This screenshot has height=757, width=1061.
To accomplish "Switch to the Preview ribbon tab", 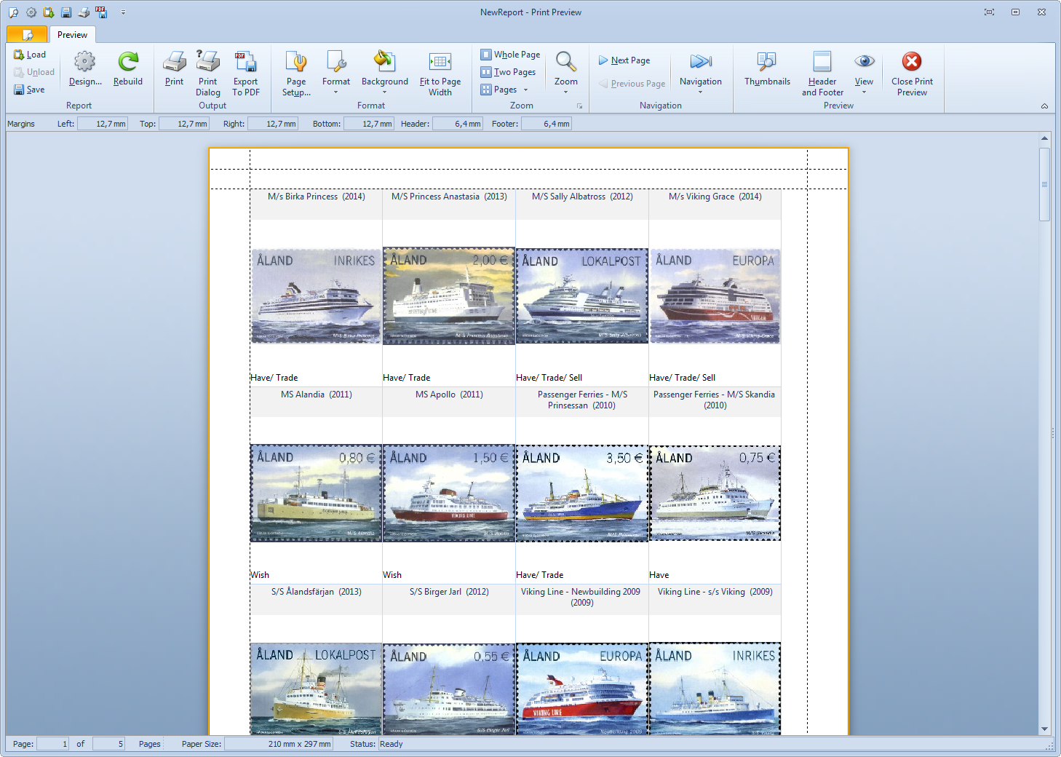I will [72, 35].
